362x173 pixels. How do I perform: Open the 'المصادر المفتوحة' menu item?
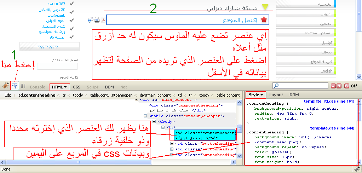[306, 33]
